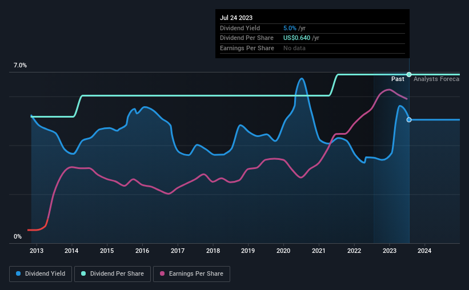Click the 5.0% dividend yield value in tooltip
The image size is (469, 290).
290,28
